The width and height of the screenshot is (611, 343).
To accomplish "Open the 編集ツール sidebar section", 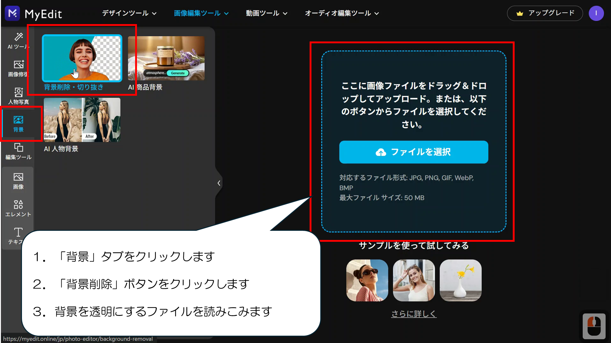I will coord(18,152).
